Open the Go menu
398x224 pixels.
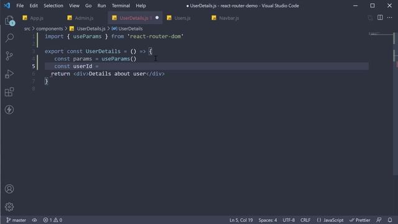(88, 6)
